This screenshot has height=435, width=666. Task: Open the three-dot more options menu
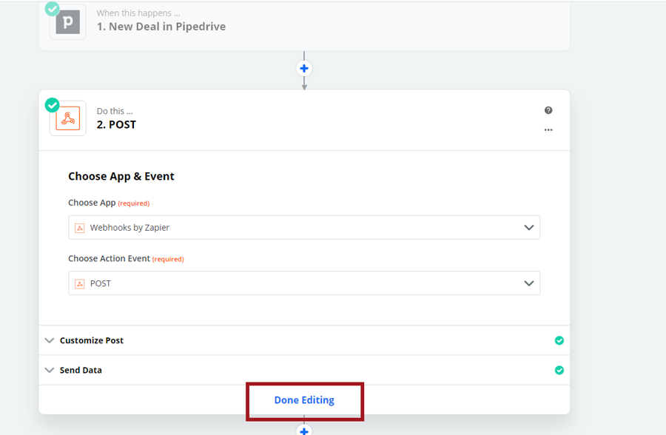(x=548, y=130)
